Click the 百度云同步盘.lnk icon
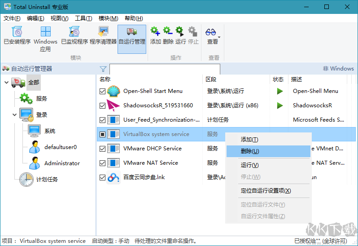This screenshot has width=358, height=246. point(114,177)
